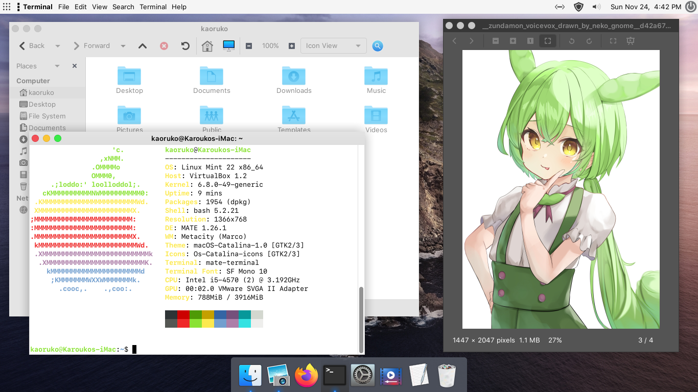Stop loading in file manager toolbar
Viewport: 698px width, 392px height.
(x=164, y=46)
